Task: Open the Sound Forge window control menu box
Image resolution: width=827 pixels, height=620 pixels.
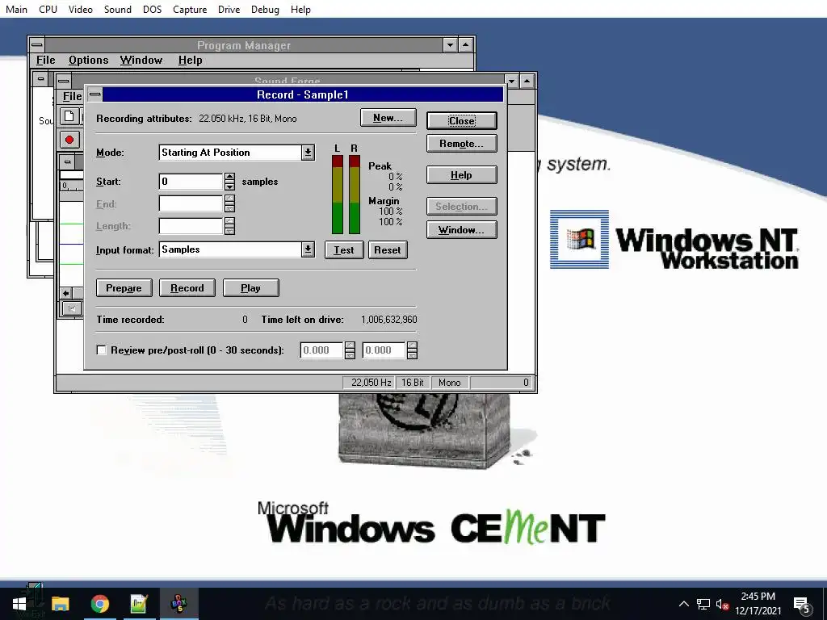Action: (x=64, y=82)
